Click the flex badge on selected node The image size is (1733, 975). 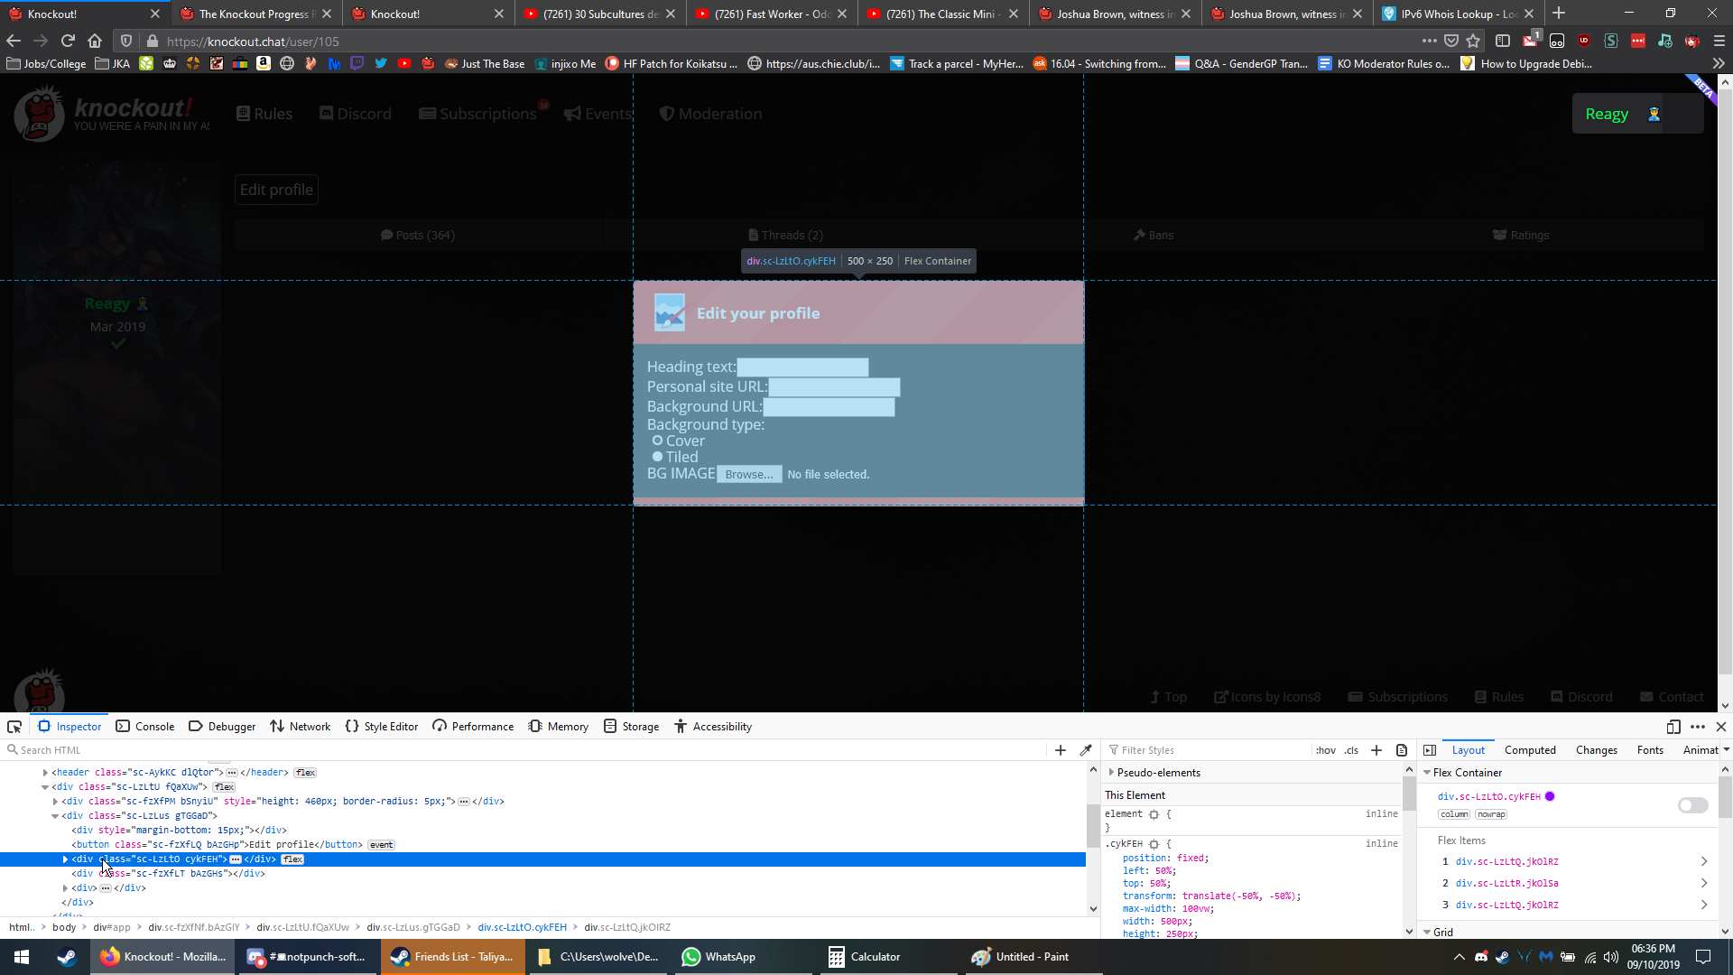pos(293,859)
